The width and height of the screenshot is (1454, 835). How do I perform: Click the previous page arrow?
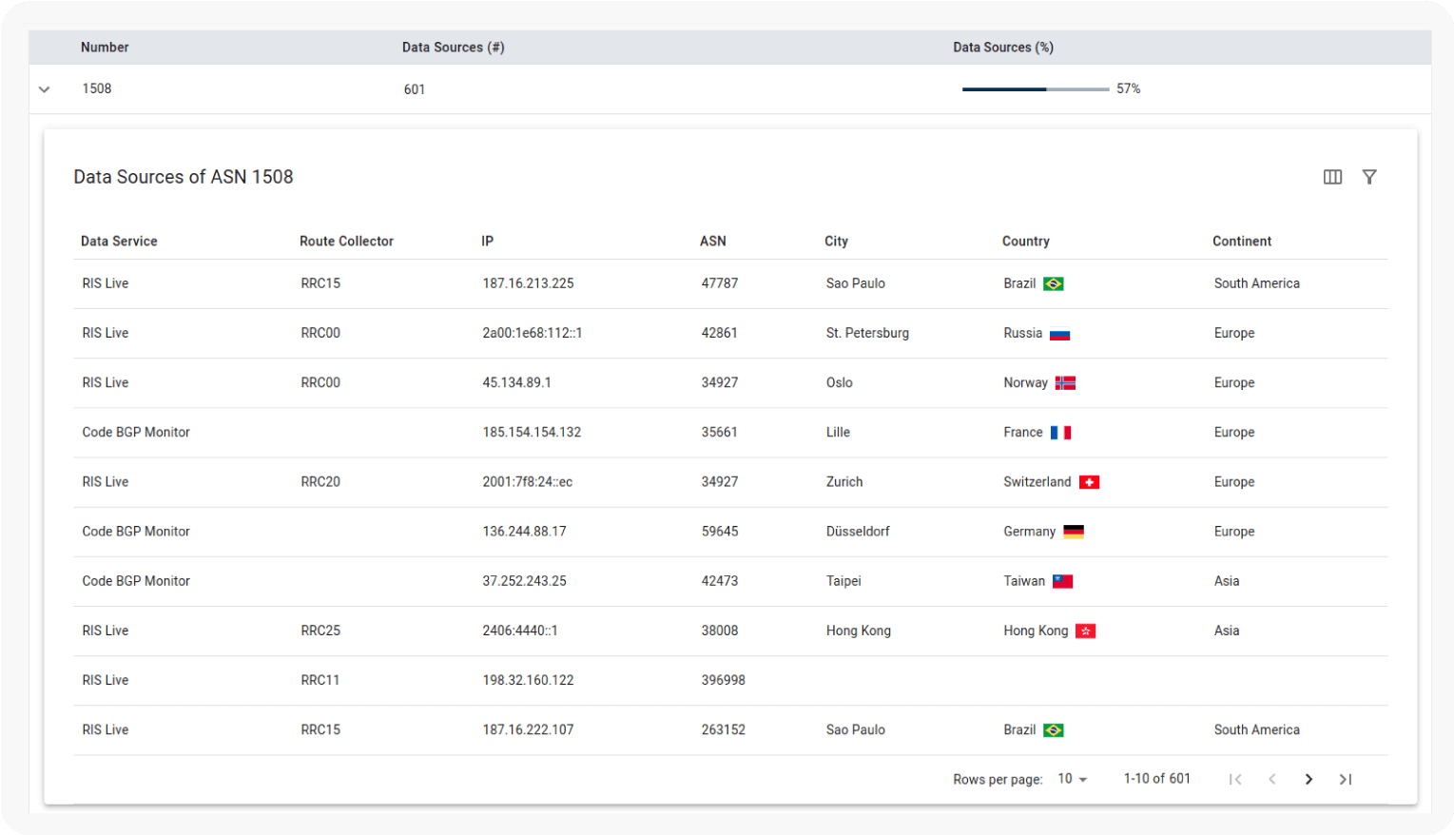coord(1271,779)
